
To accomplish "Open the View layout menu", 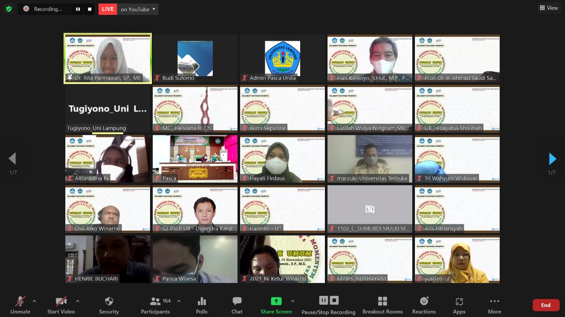I will (549, 8).
